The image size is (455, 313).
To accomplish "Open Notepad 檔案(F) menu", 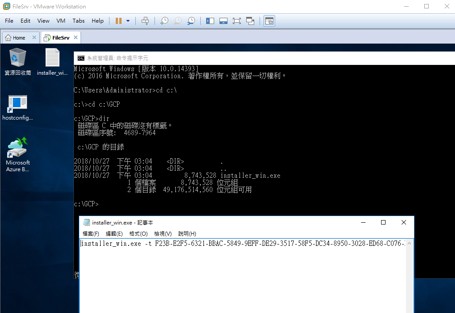I will coord(91,233).
